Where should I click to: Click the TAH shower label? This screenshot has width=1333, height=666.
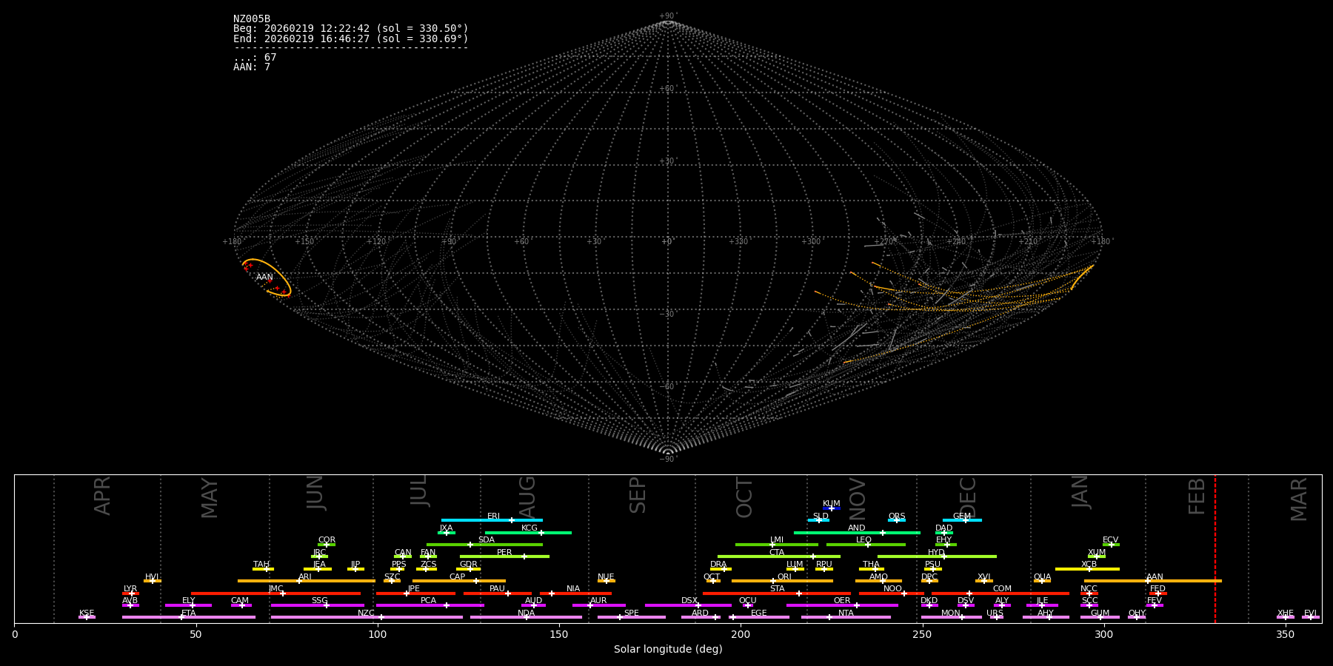(x=261, y=565)
